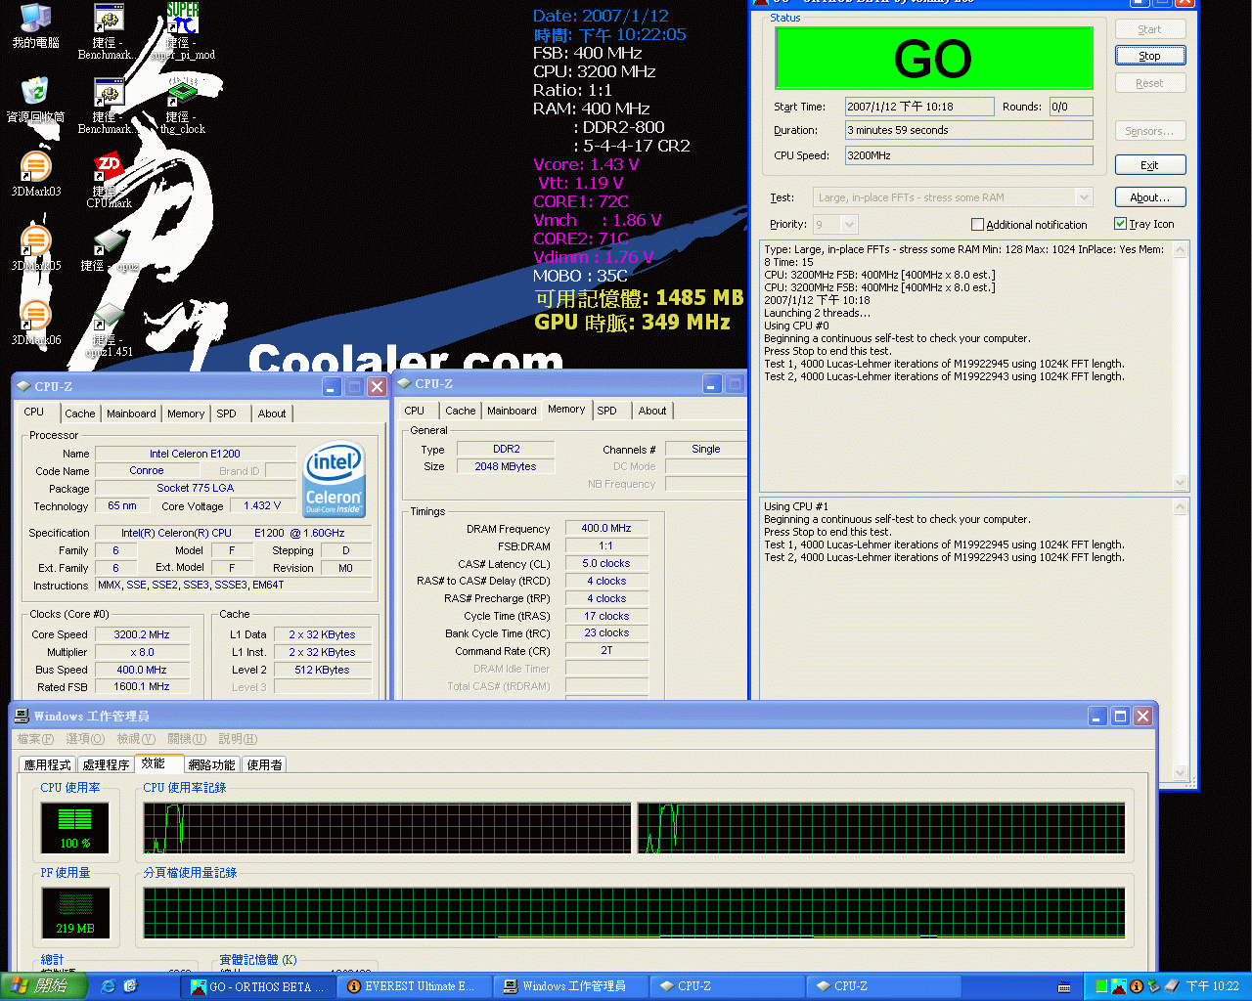Select the About tab in left CPU-Z

pos(272,413)
